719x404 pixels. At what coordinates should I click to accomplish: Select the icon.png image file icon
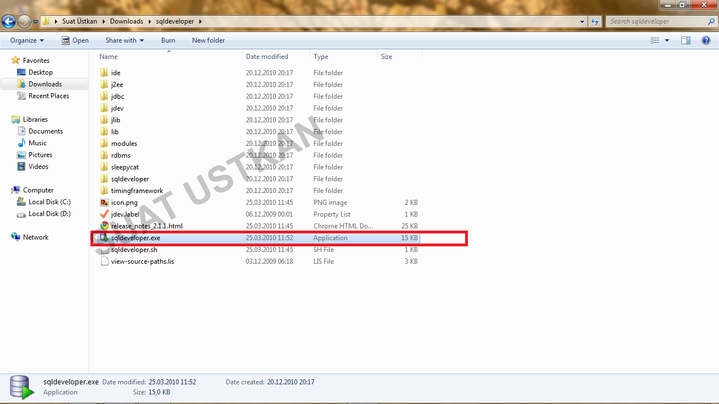point(104,203)
